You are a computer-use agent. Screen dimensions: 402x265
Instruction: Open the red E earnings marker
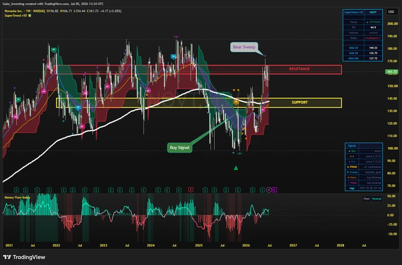tap(191, 190)
